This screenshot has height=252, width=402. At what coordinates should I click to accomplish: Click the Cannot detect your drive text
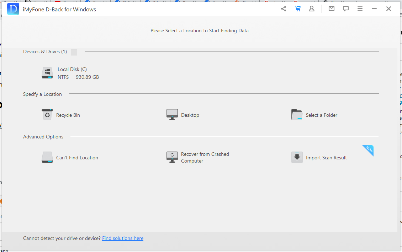(x=62, y=238)
